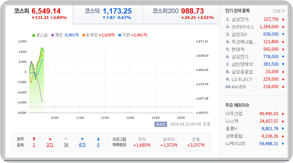Open the upper-limit stocks count 1
The image size is (293, 163).
[x=34, y=145]
